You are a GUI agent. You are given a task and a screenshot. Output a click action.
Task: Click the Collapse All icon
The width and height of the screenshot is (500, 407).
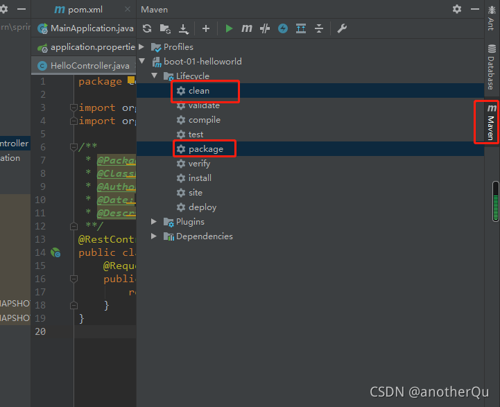click(319, 28)
